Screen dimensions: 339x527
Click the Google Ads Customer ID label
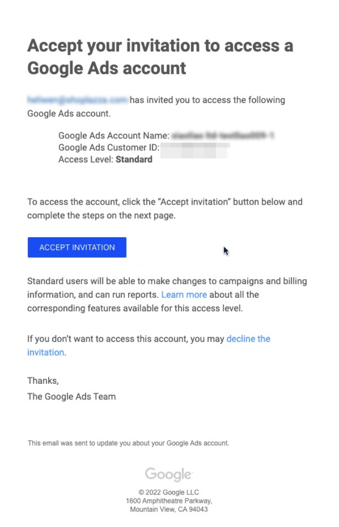tap(109, 148)
